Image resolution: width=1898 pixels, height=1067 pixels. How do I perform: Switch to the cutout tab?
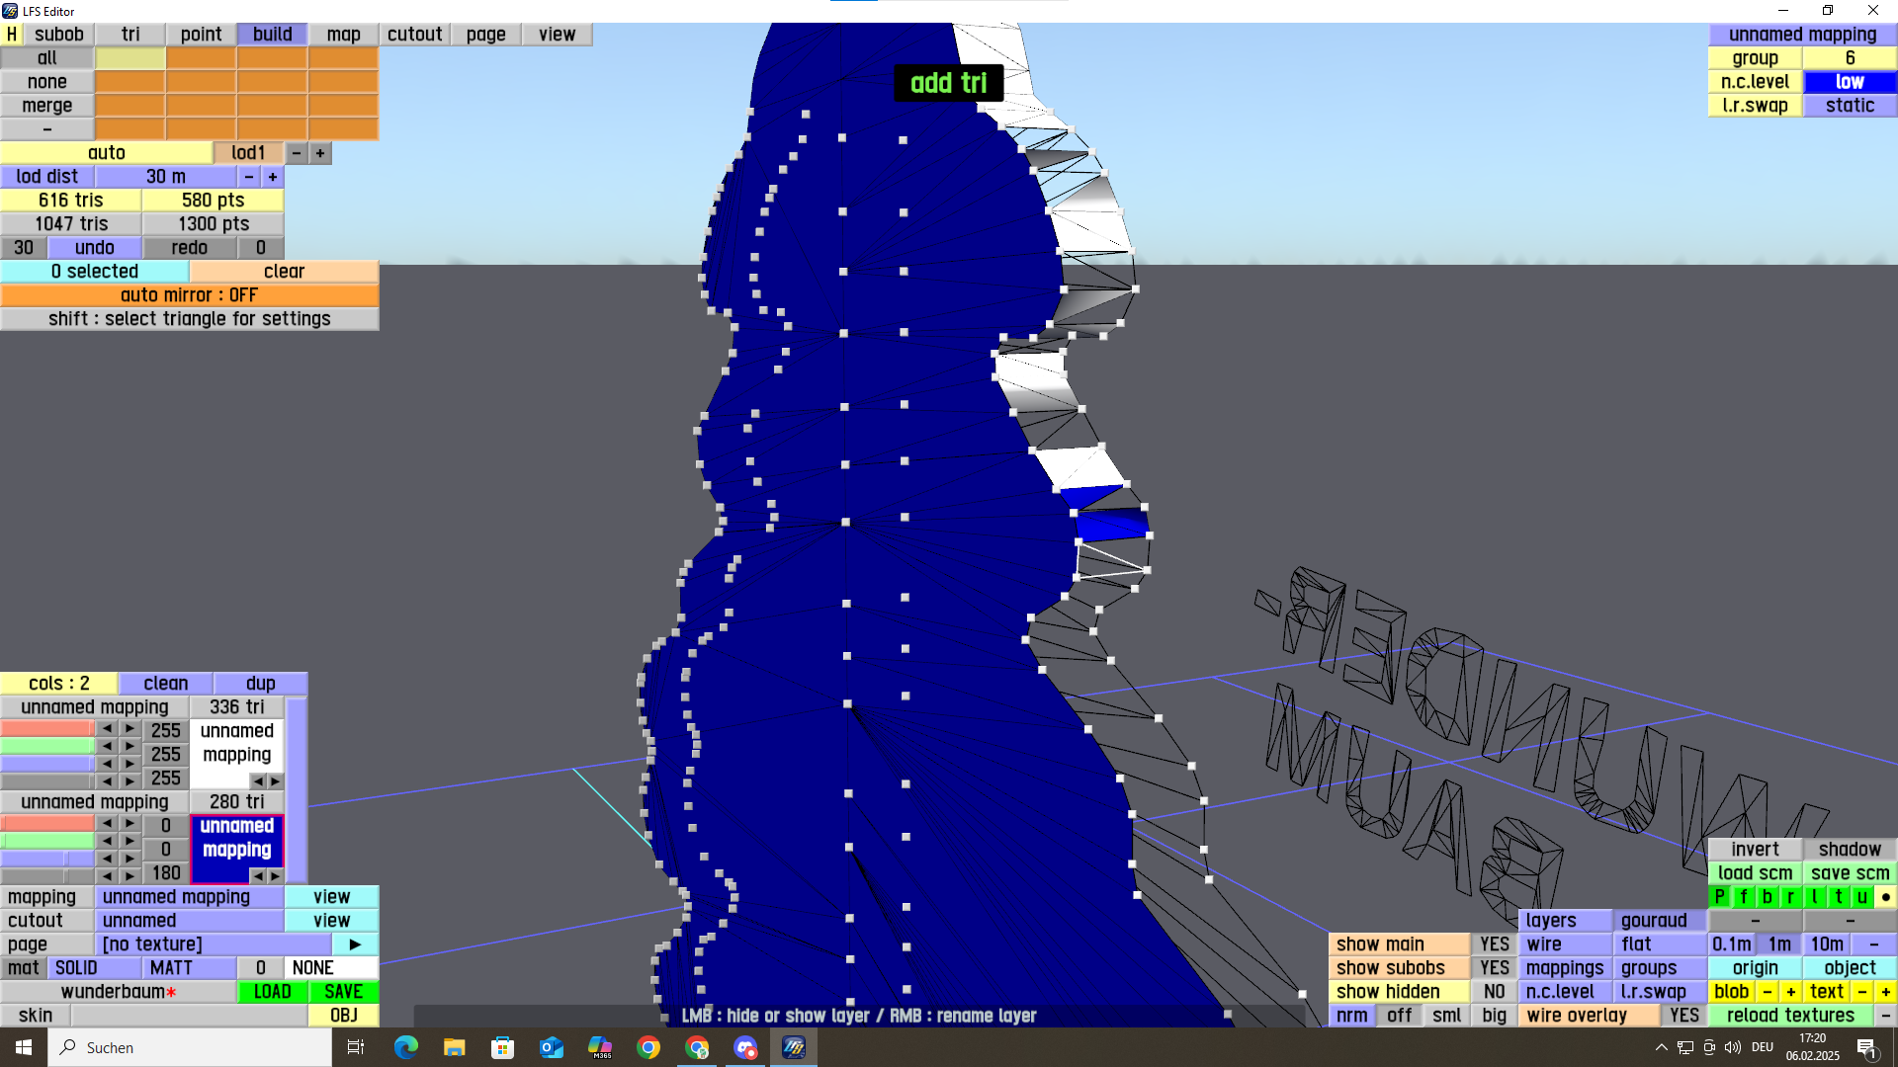[414, 35]
